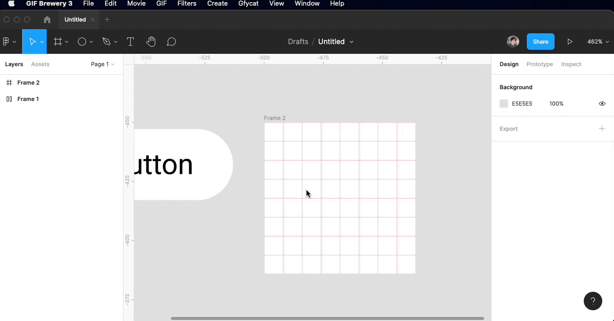Select the Frame tool
Screen dimensions: 614x321
pos(58,42)
